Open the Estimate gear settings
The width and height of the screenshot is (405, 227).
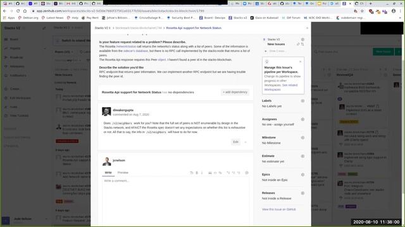(302, 156)
